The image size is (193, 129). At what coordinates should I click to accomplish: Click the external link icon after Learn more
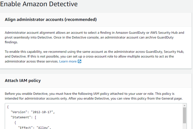click(x=79, y=61)
